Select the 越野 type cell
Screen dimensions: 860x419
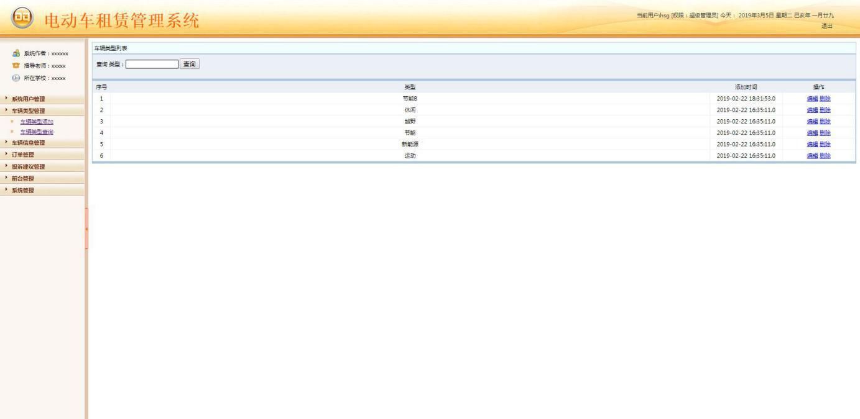pyautogui.click(x=410, y=122)
